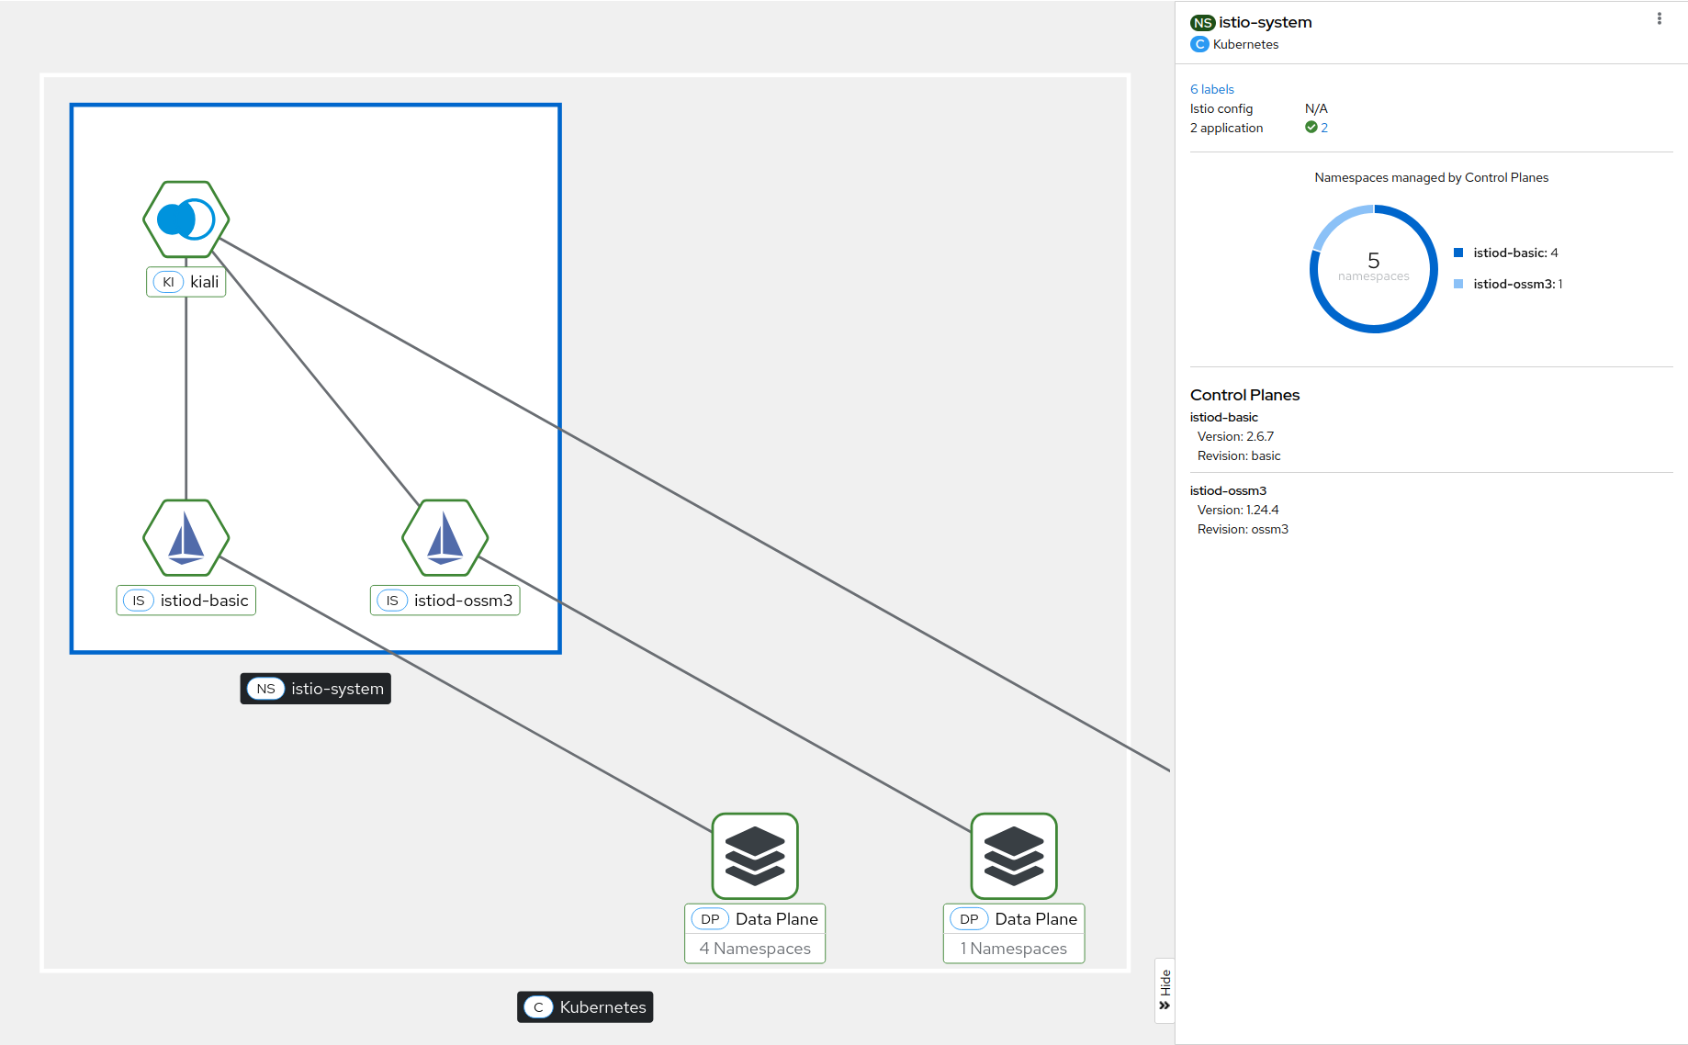Click the NS badge beside istio-system title
Screen dimensions: 1688x1045
[1202, 23]
